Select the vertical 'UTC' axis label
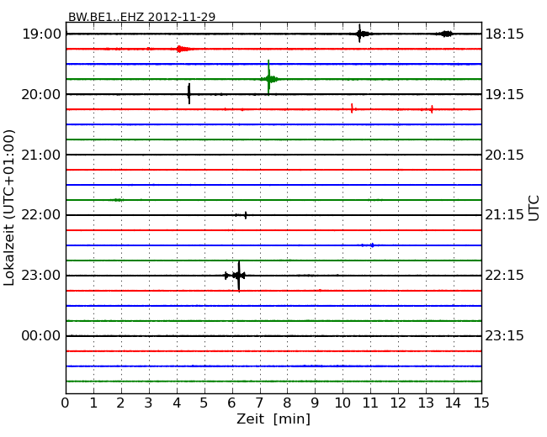 point(534,208)
